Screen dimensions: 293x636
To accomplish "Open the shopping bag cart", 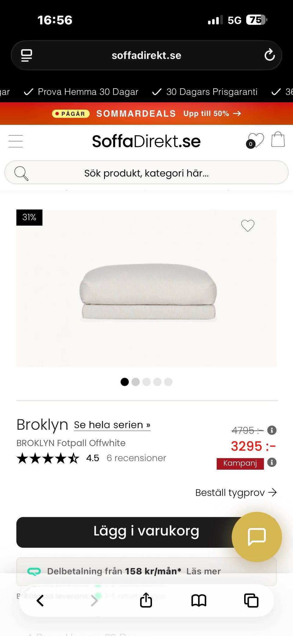I will [278, 139].
